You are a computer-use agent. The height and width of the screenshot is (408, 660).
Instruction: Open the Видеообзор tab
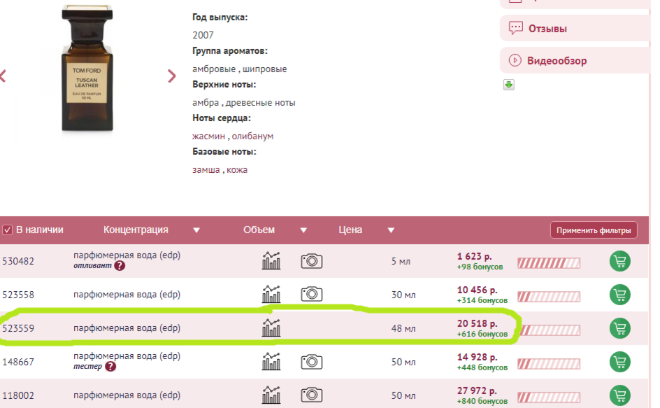click(x=575, y=60)
